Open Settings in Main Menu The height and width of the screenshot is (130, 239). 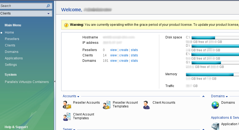pyautogui.click(x=11, y=65)
